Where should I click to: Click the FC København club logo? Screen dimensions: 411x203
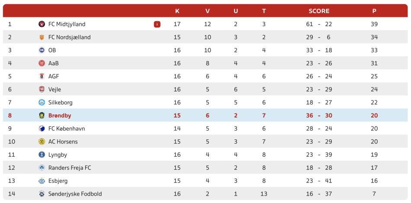click(x=42, y=129)
